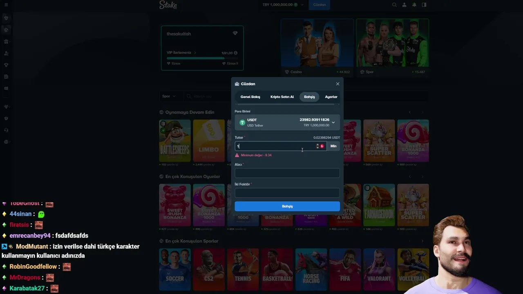This screenshot has height=294, width=523.
Task: Switch to the Kripto Satın Al tab
Action: pyautogui.click(x=282, y=97)
